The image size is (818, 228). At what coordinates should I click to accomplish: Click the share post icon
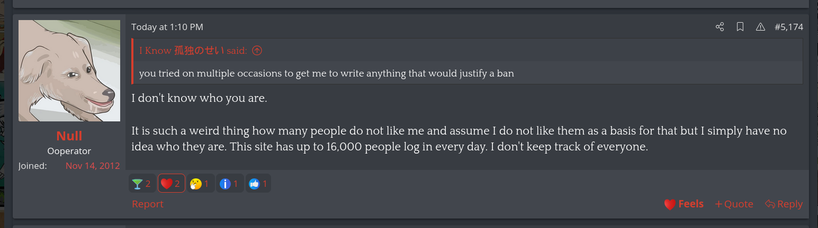720,27
